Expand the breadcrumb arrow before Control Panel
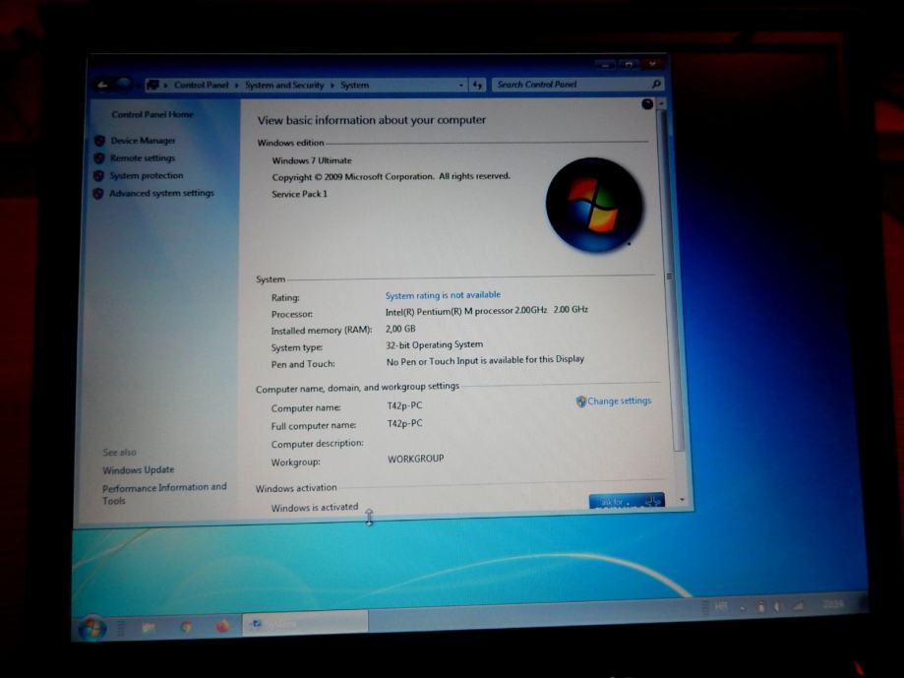Screen dimensions: 904x678 [x=165, y=86]
